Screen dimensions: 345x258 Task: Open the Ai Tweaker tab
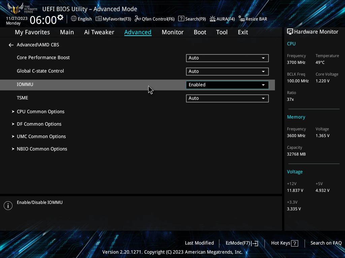pyautogui.click(x=99, y=32)
